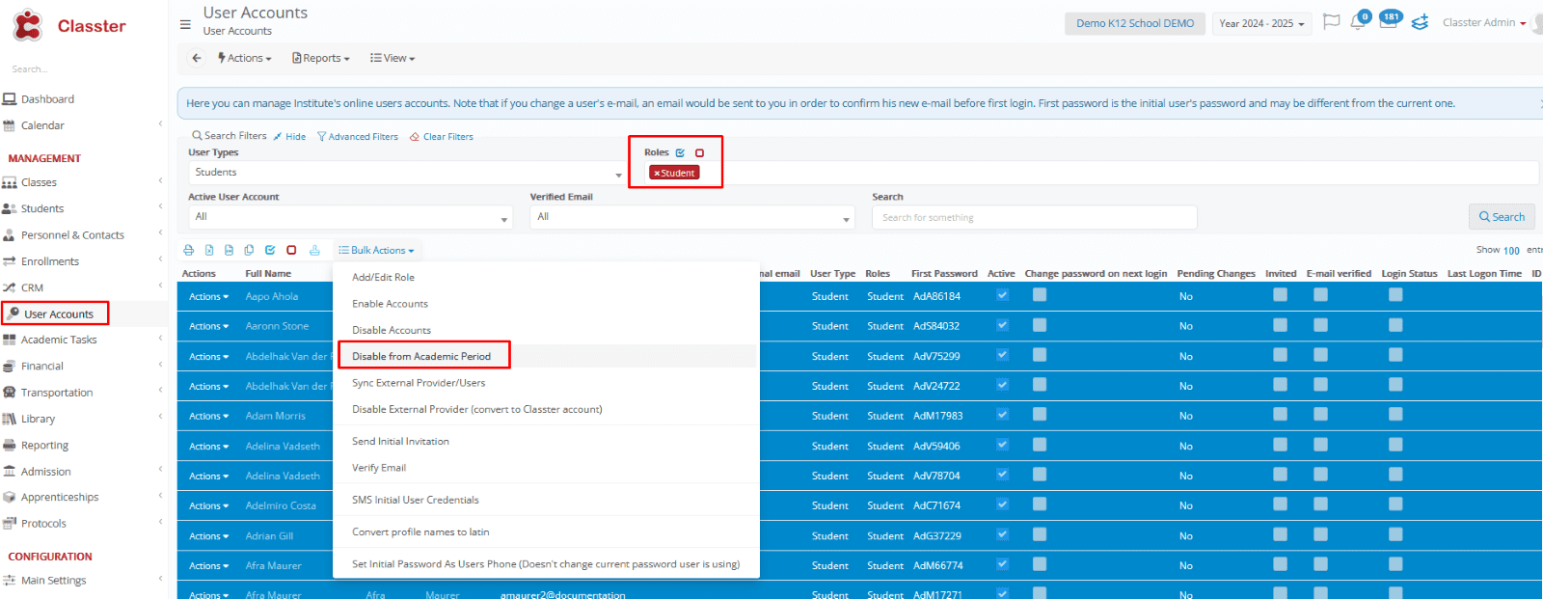Open the flag icon in header

(1332, 21)
